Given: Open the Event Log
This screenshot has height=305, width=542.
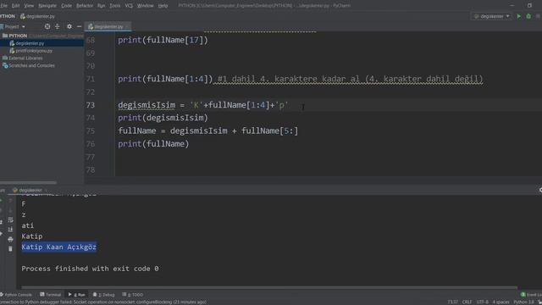Looking at the screenshot, I should pos(532,295).
